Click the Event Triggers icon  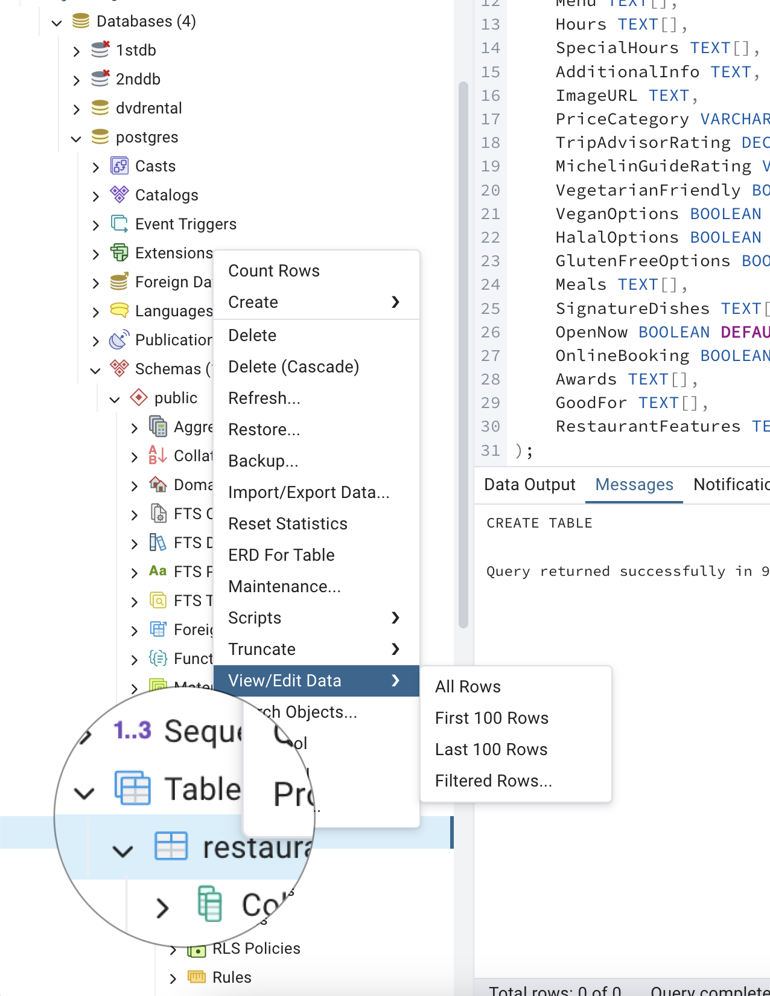[119, 224]
